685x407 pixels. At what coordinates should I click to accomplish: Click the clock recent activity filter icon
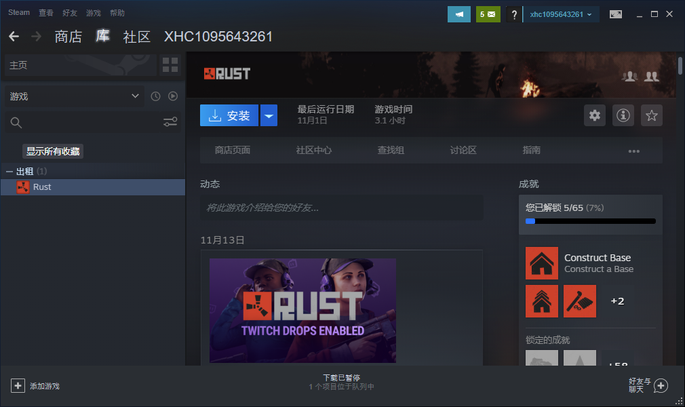[155, 96]
